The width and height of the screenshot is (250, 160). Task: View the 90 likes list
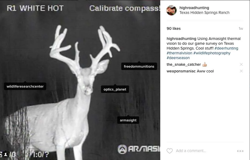[x=174, y=28]
